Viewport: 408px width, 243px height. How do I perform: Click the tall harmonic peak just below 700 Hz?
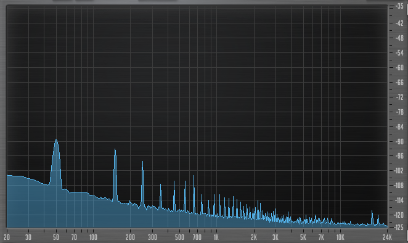click(194, 176)
